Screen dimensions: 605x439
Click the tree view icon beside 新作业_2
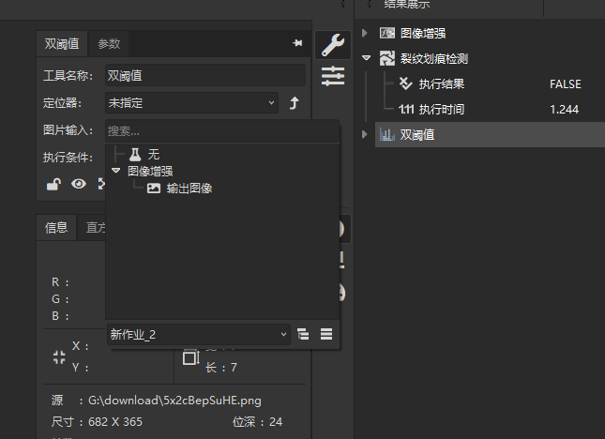(x=303, y=334)
